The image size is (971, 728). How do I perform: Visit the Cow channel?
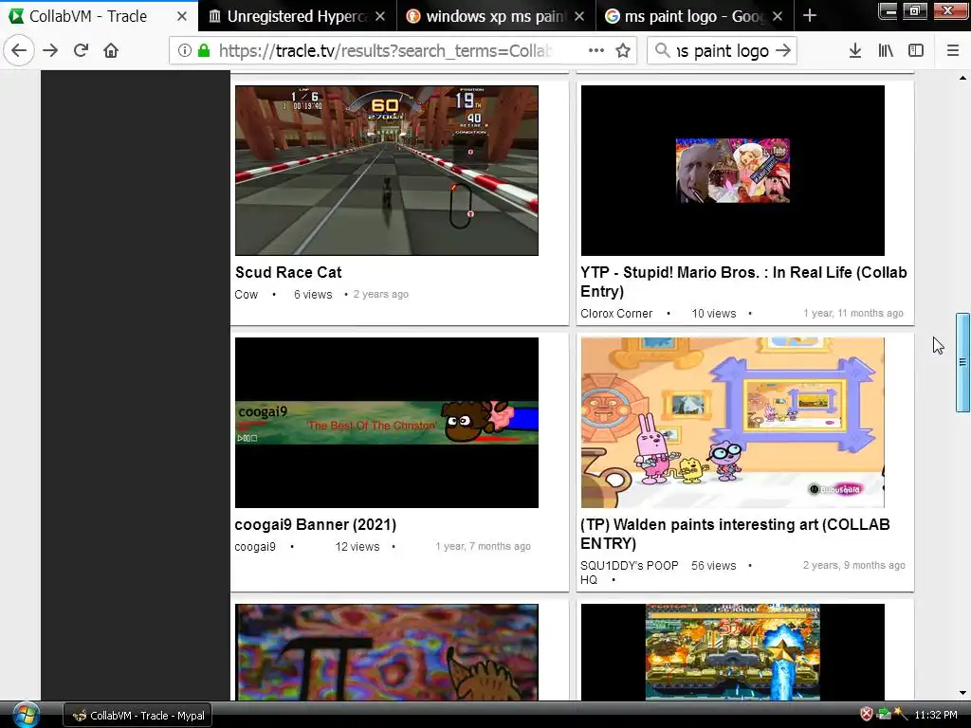point(246,295)
